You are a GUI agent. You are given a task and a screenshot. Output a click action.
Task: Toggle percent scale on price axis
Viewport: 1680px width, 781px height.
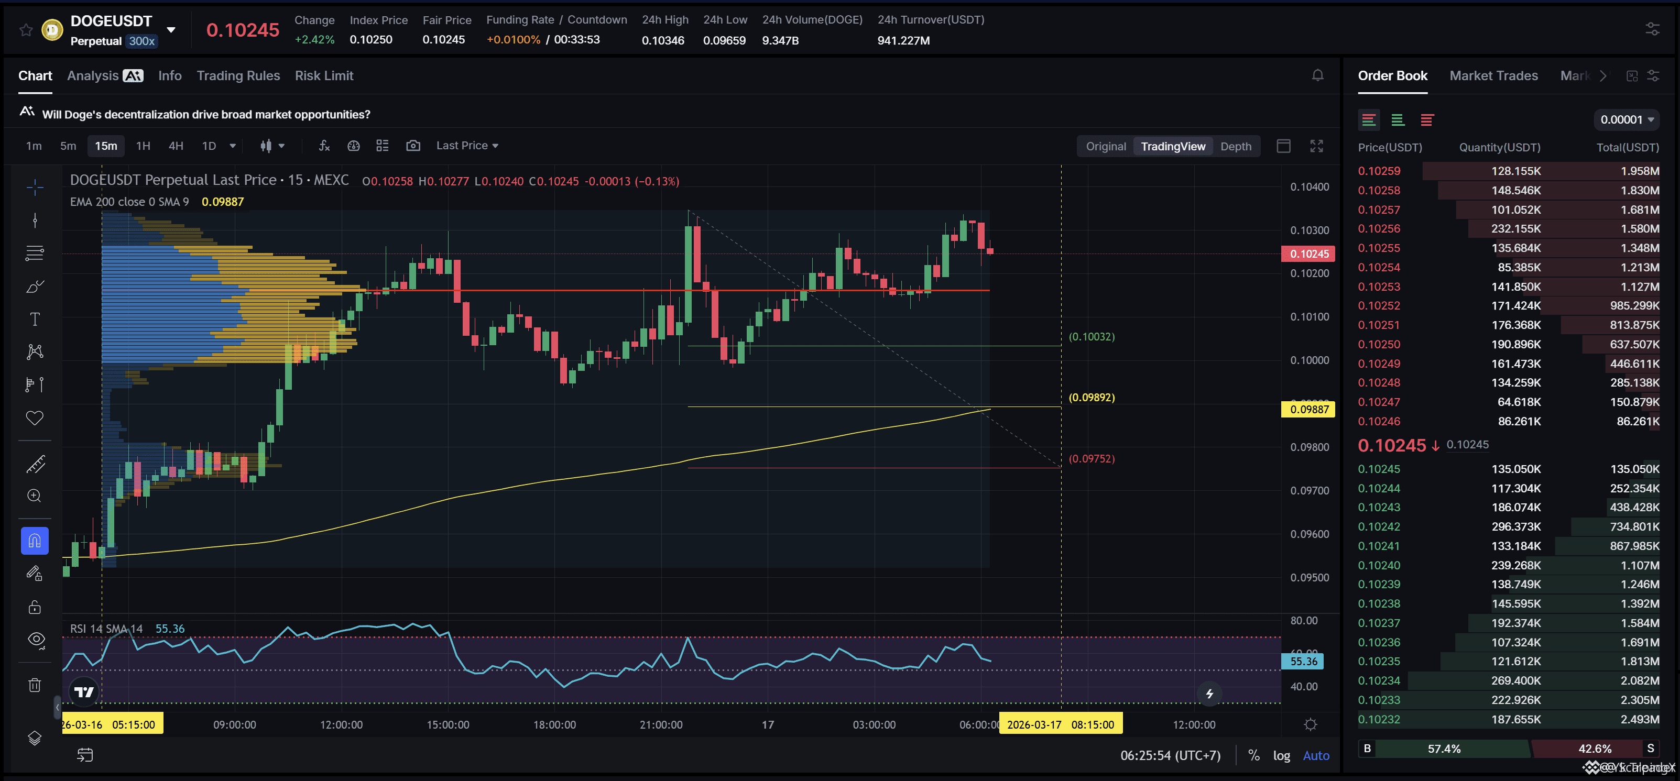1253,755
